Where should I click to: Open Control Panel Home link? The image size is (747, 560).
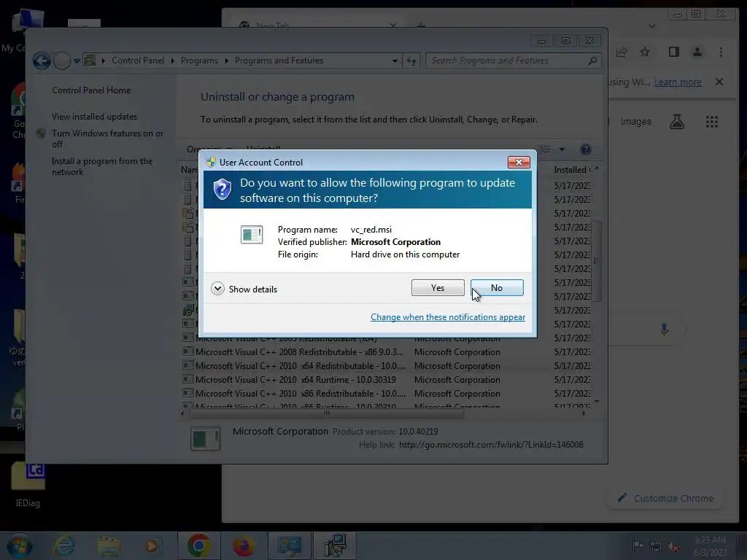(x=91, y=90)
